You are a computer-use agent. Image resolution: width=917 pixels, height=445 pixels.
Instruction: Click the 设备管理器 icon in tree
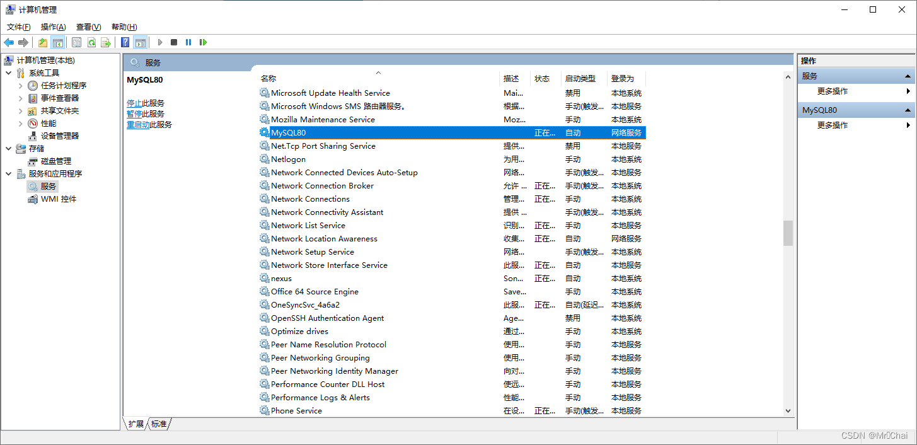point(33,136)
